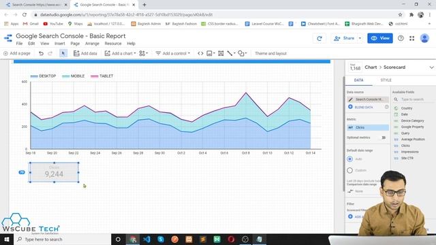Open the Page menu
The image size is (436, 245).
tap(75, 44)
